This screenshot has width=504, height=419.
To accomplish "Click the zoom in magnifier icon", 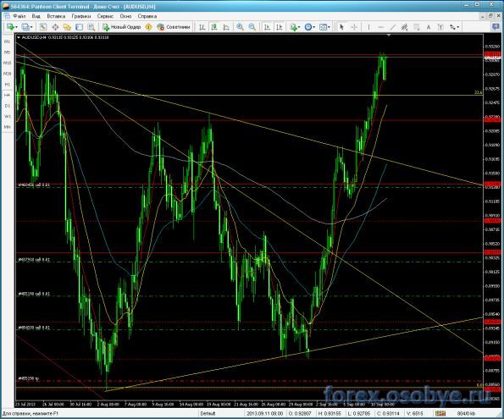I will tap(240, 27).
